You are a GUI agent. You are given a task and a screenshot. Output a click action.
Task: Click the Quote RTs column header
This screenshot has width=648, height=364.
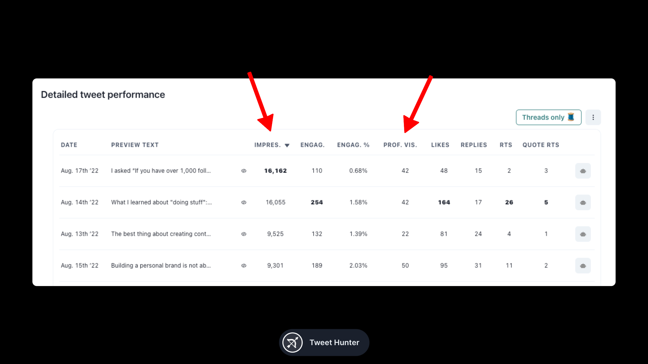[x=541, y=145]
